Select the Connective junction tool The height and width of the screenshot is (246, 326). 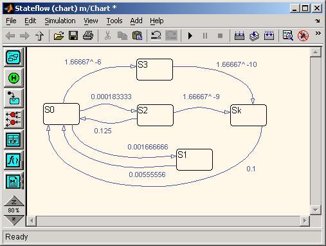(14, 119)
